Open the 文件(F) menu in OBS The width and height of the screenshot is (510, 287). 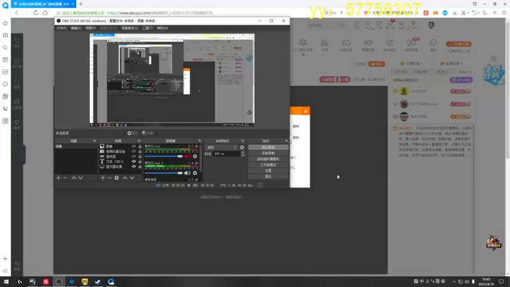[61, 28]
